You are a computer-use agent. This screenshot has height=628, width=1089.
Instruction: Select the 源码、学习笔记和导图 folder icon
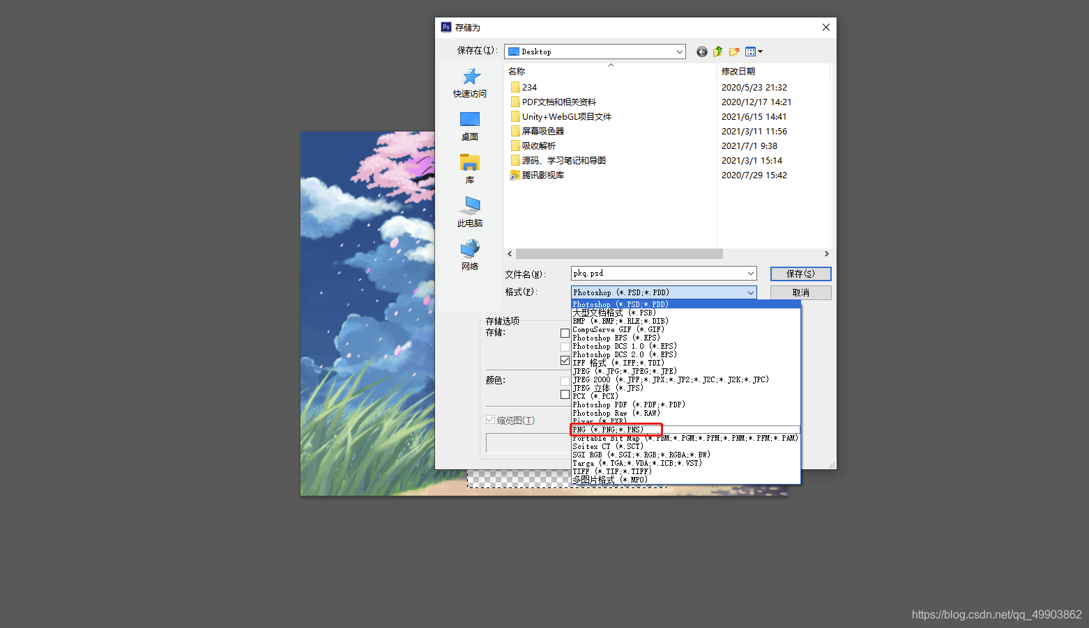coord(515,160)
